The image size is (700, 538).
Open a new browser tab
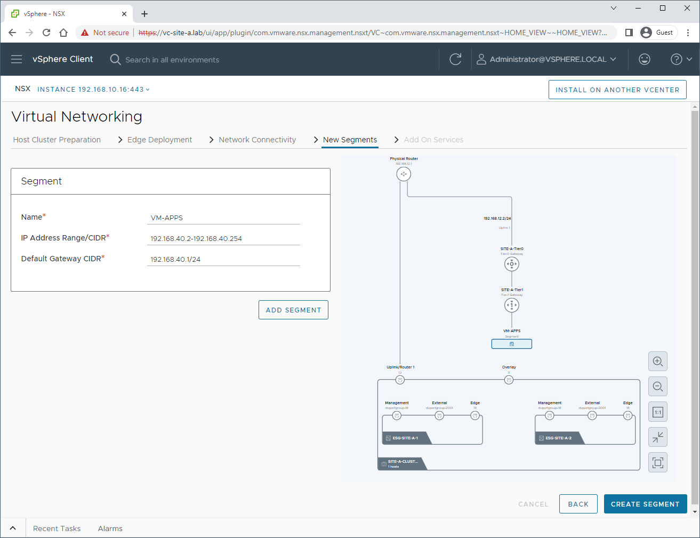(x=144, y=14)
